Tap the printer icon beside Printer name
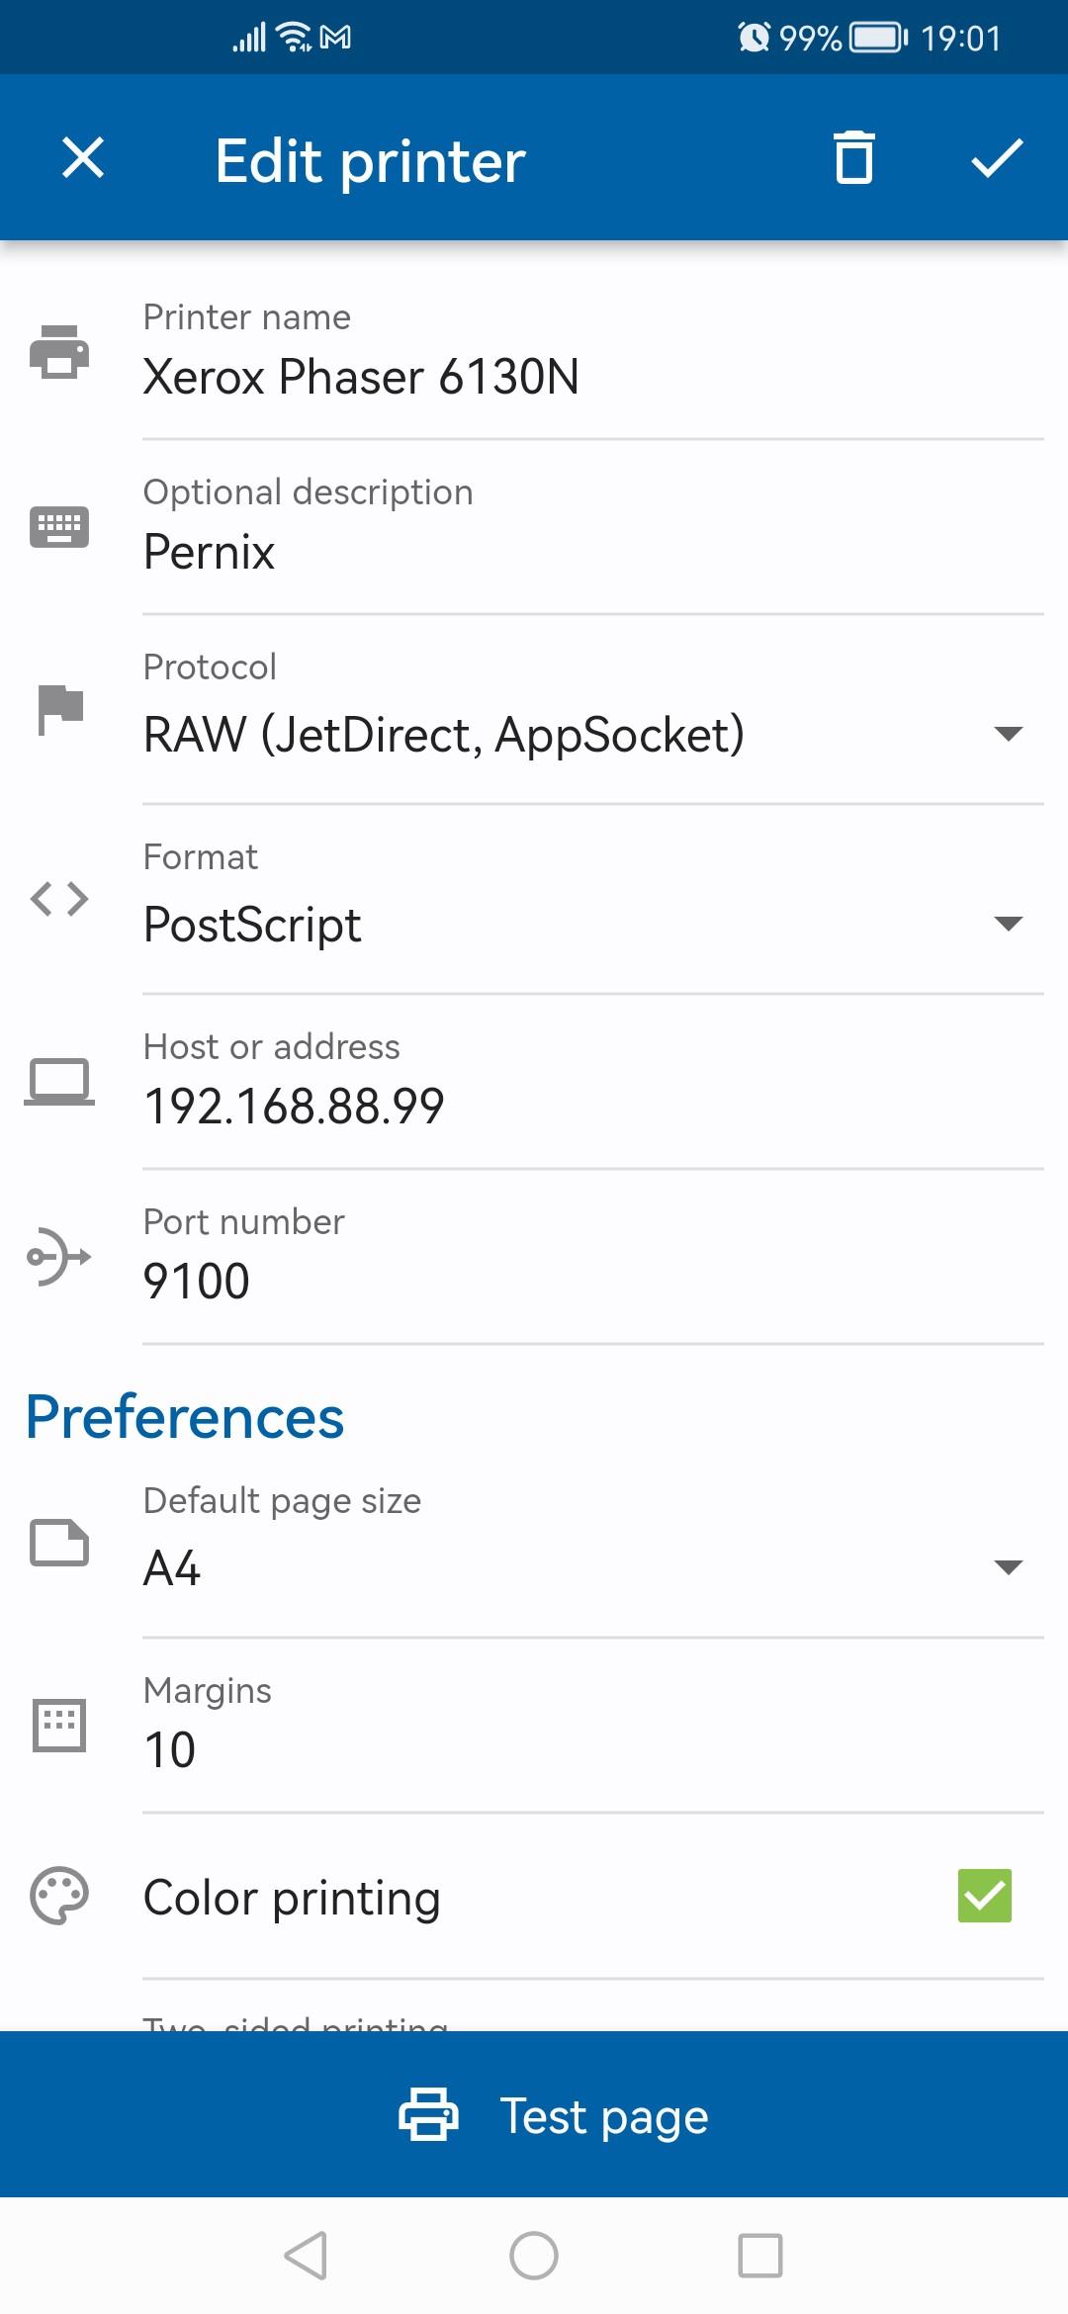This screenshot has width=1068, height=2314. click(59, 352)
